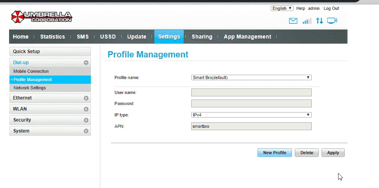Open the English language dropdown
The width and height of the screenshot is (379, 188).
282,8
